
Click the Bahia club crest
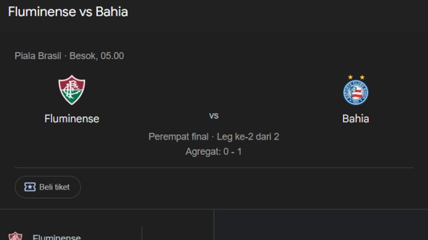pyautogui.click(x=355, y=92)
